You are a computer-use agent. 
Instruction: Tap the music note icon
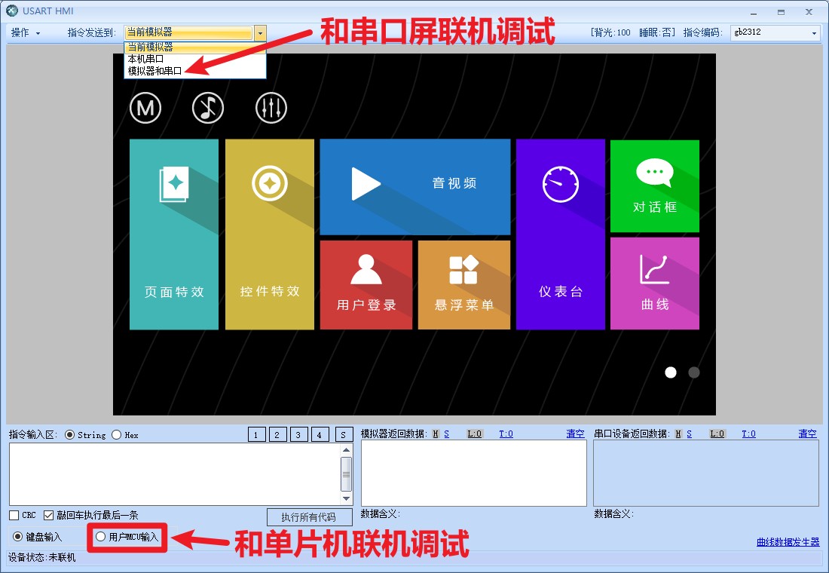tap(208, 109)
